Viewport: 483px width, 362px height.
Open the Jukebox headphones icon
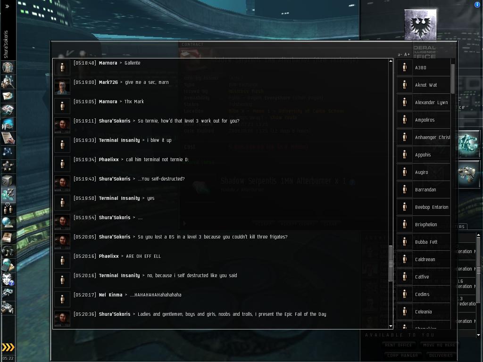point(8,251)
